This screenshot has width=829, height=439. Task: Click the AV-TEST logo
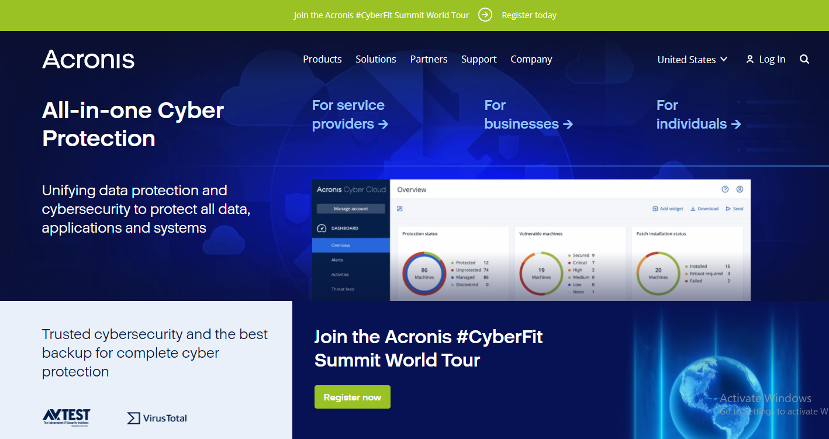pyautogui.click(x=67, y=417)
